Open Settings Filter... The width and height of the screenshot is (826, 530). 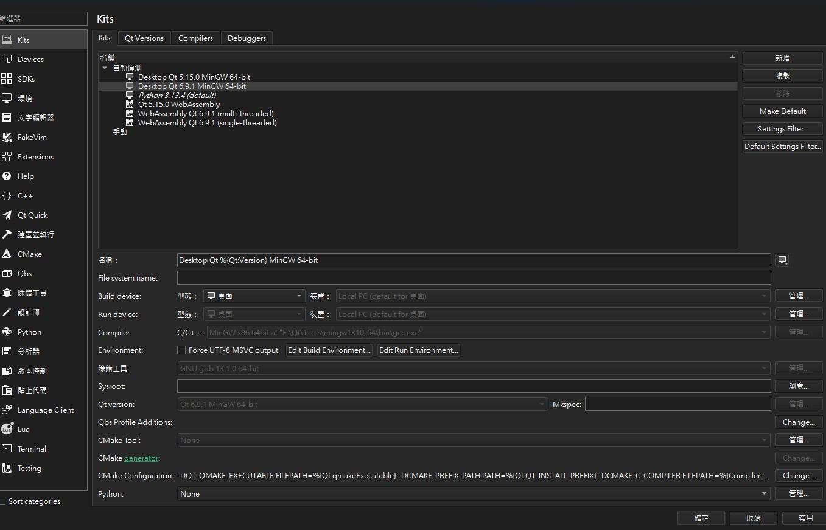click(782, 128)
